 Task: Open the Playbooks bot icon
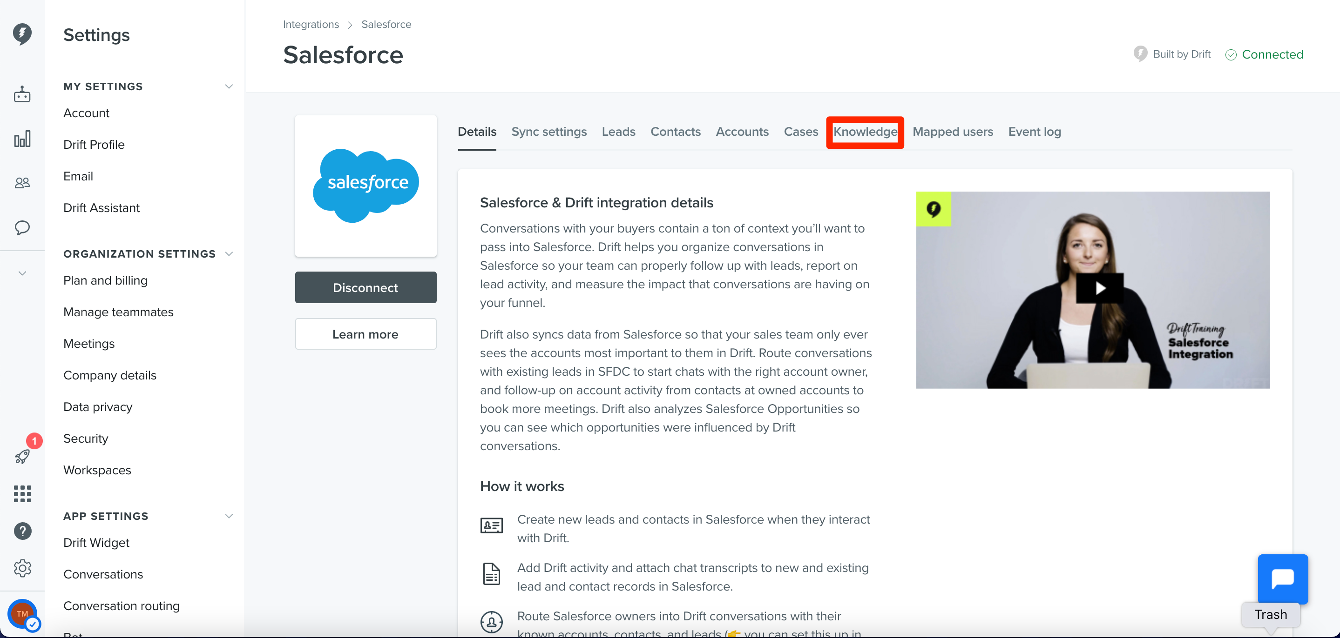(22, 94)
